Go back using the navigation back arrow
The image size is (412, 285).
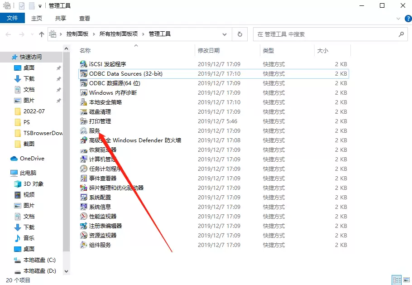click(8, 34)
